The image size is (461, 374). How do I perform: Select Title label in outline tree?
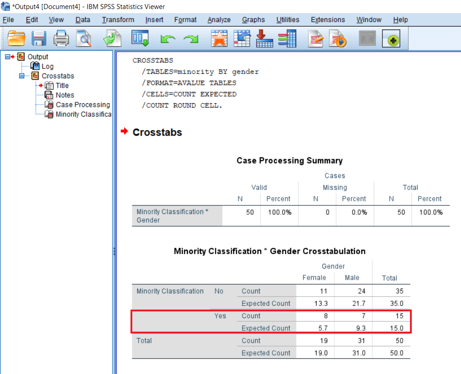coord(62,85)
